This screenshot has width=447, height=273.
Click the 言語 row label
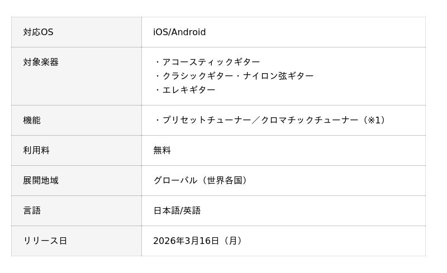pyautogui.click(x=32, y=210)
